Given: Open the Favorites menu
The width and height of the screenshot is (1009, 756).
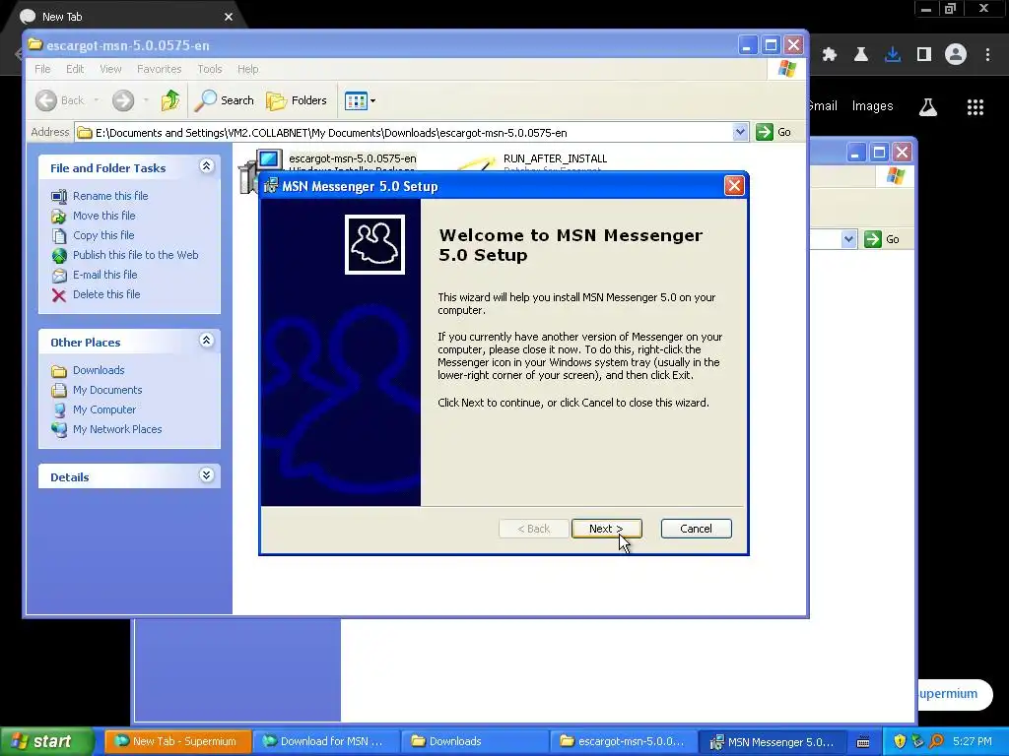Looking at the screenshot, I should click(x=159, y=69).
